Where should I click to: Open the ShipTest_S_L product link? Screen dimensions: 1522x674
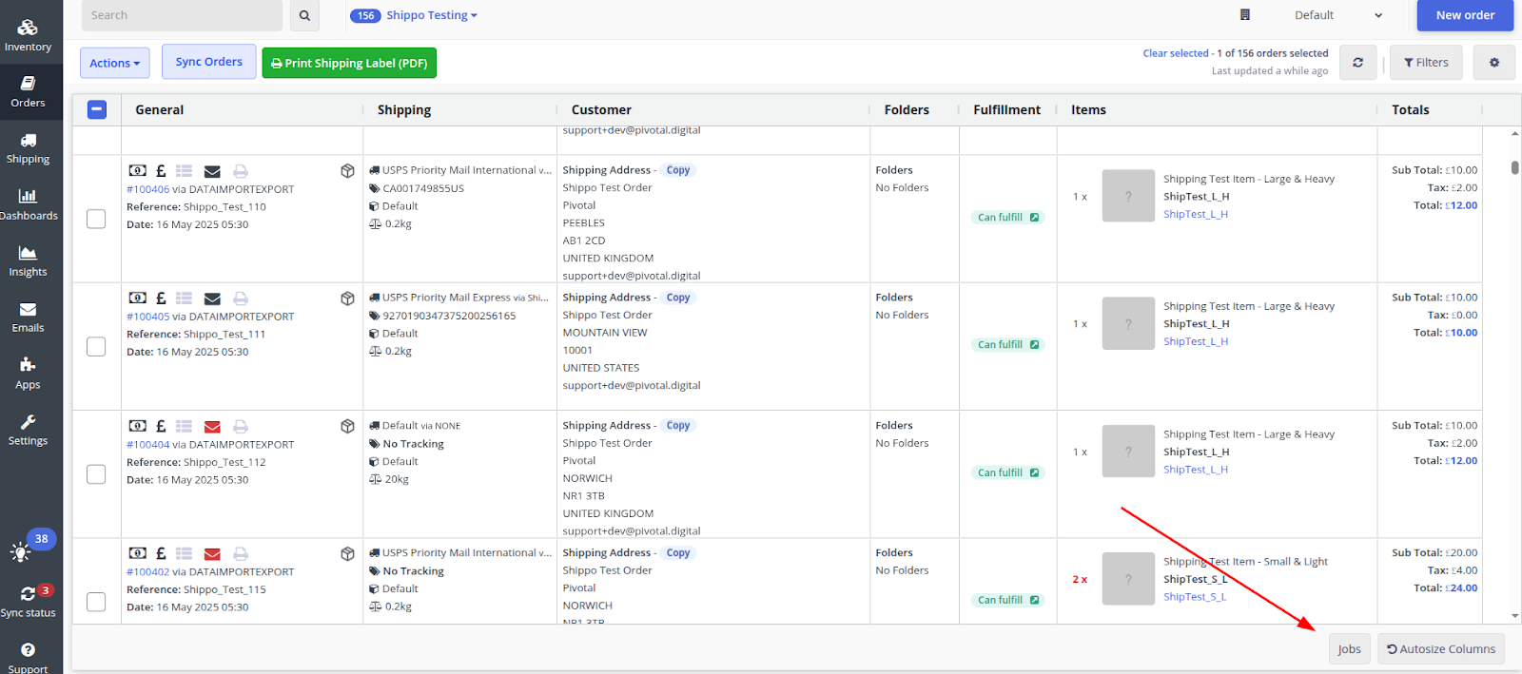1195,597
